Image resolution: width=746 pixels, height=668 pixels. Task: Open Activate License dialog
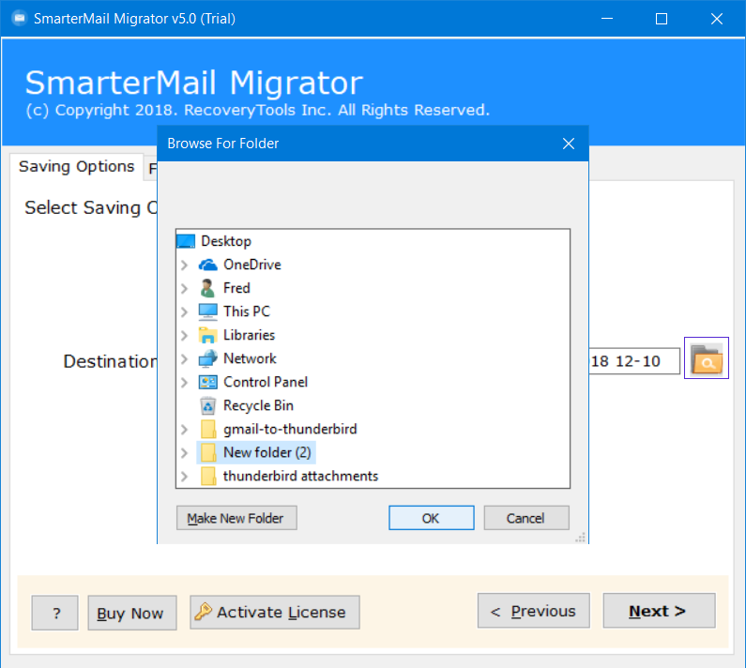point(275,613)
